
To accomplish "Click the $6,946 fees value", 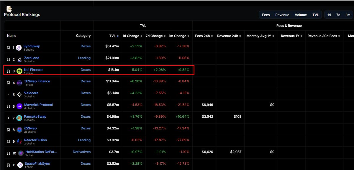I will click(x=207, y=105).
